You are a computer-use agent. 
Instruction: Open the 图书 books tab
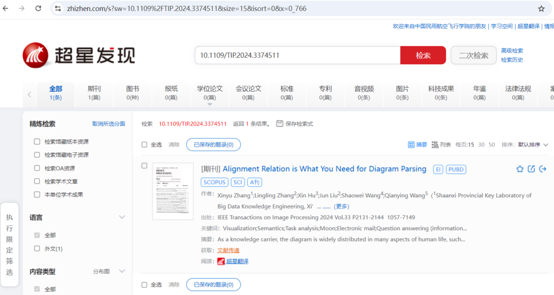point(133,92)
